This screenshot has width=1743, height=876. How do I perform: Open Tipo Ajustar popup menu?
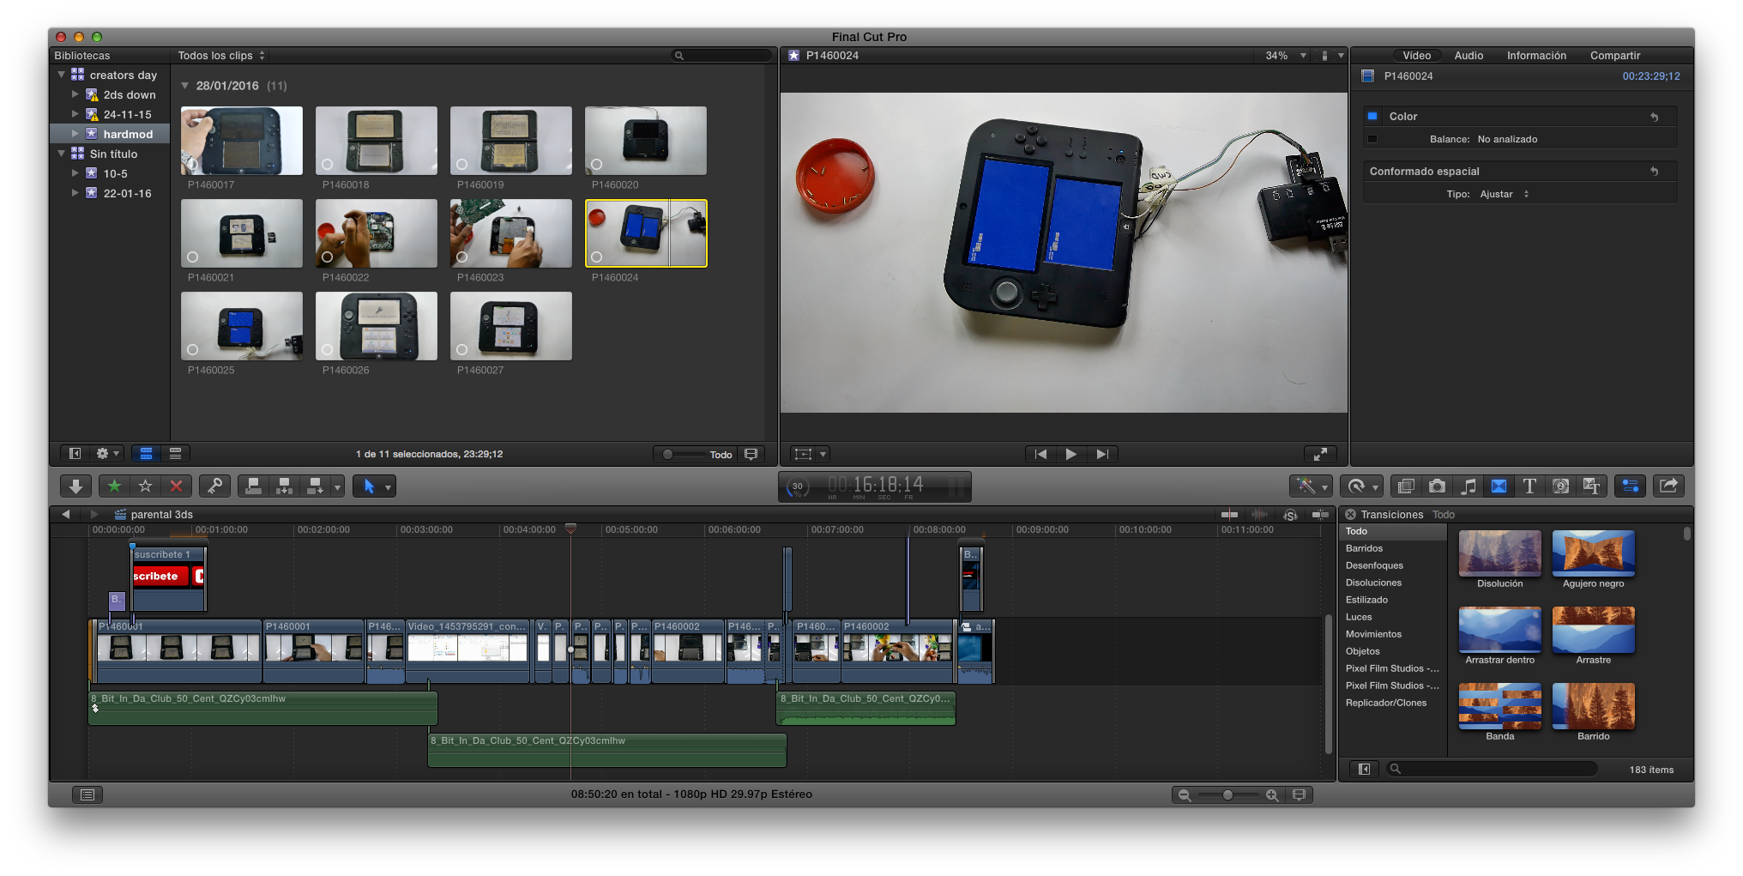pyautogui.click(x=1505, y=195)
